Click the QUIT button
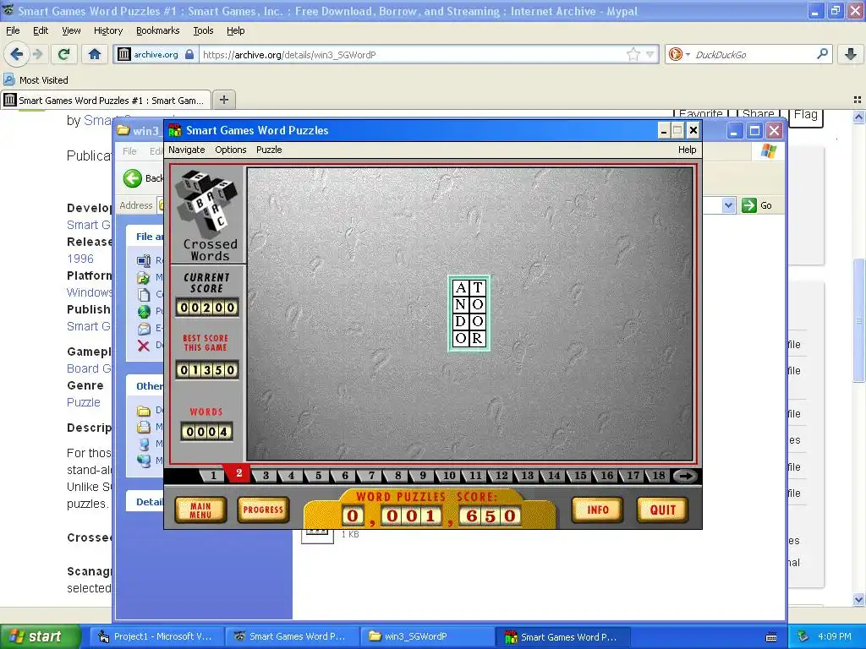This screenshot has width=866, height=649. (x=663, y=510)
